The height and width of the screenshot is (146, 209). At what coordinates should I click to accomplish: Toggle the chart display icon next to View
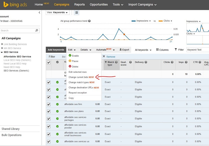77,13
